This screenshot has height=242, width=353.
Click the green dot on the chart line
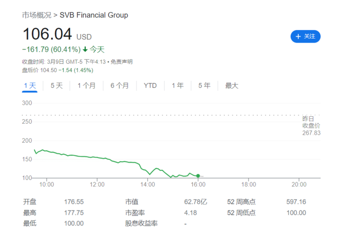tap(198, 176)
